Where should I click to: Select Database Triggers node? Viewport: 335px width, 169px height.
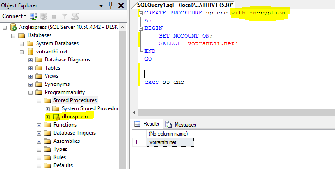[74, 133]
